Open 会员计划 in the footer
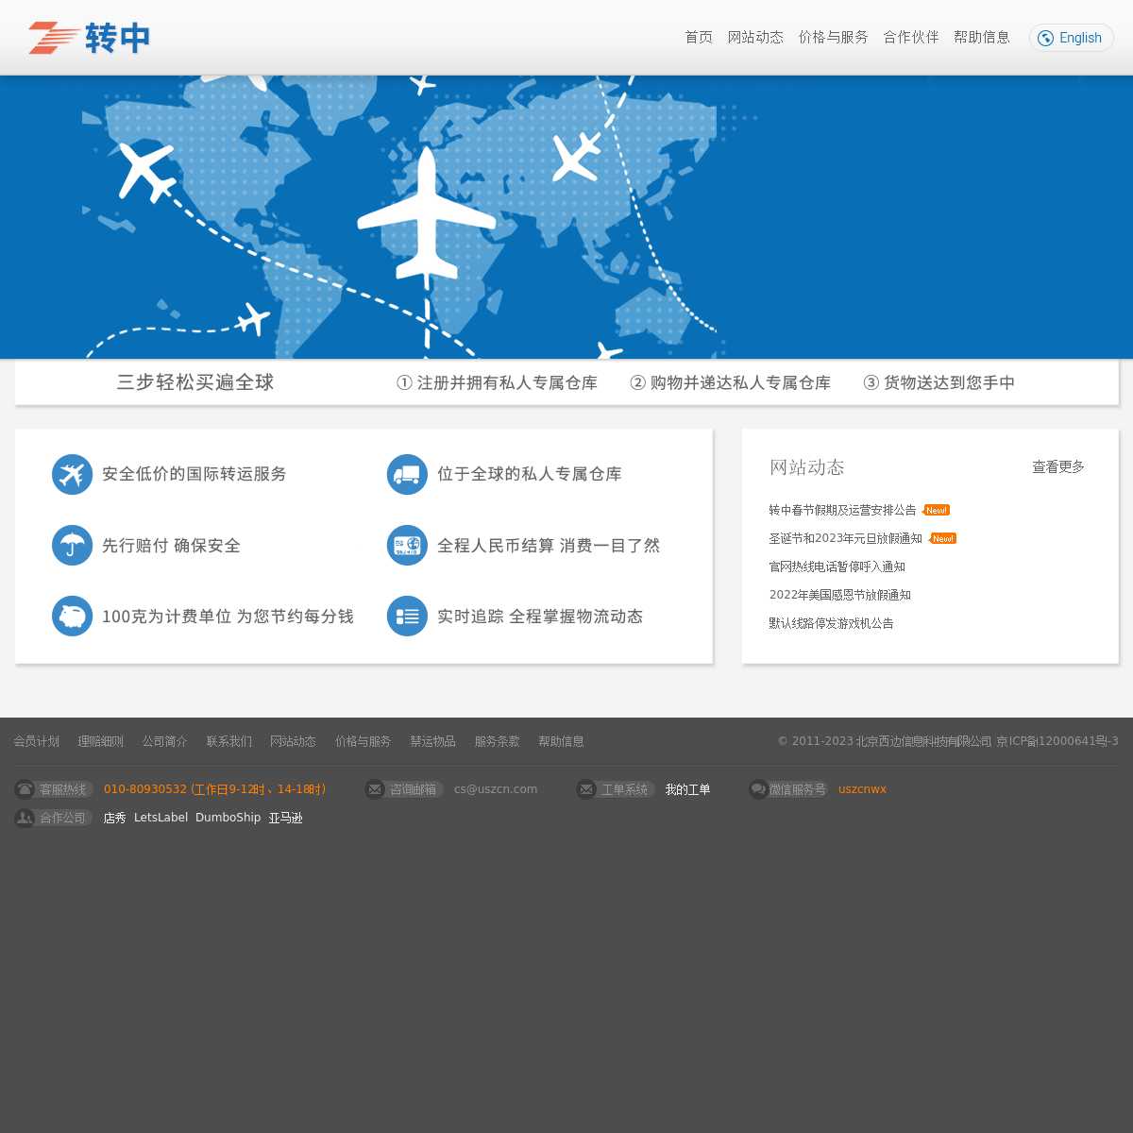The width and height of the screenshot is (1133, 1133). pos(37,741)
